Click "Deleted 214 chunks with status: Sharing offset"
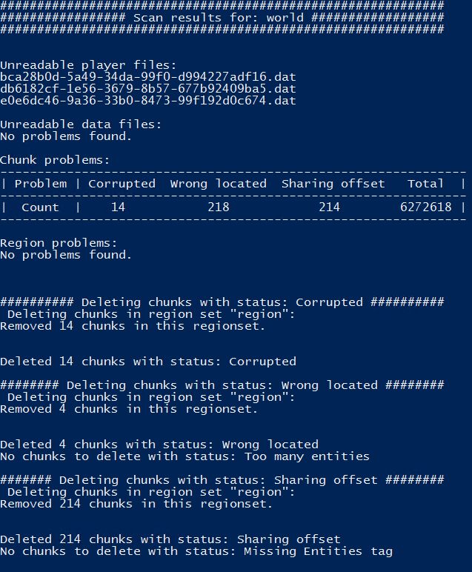The width and height of the screenshot is (472, 572). (170, 539)
